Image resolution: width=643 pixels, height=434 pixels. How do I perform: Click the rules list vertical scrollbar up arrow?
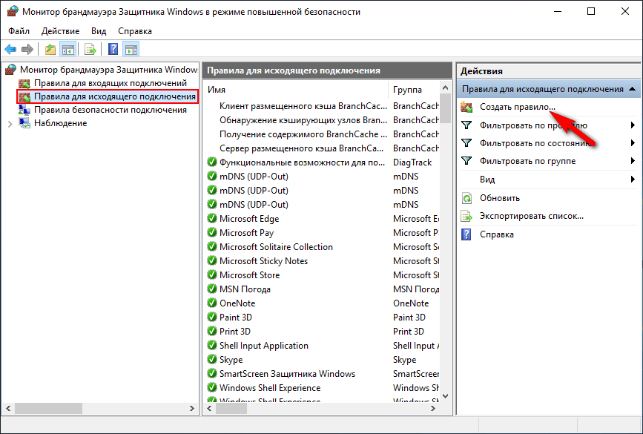(x=445, y=88)
